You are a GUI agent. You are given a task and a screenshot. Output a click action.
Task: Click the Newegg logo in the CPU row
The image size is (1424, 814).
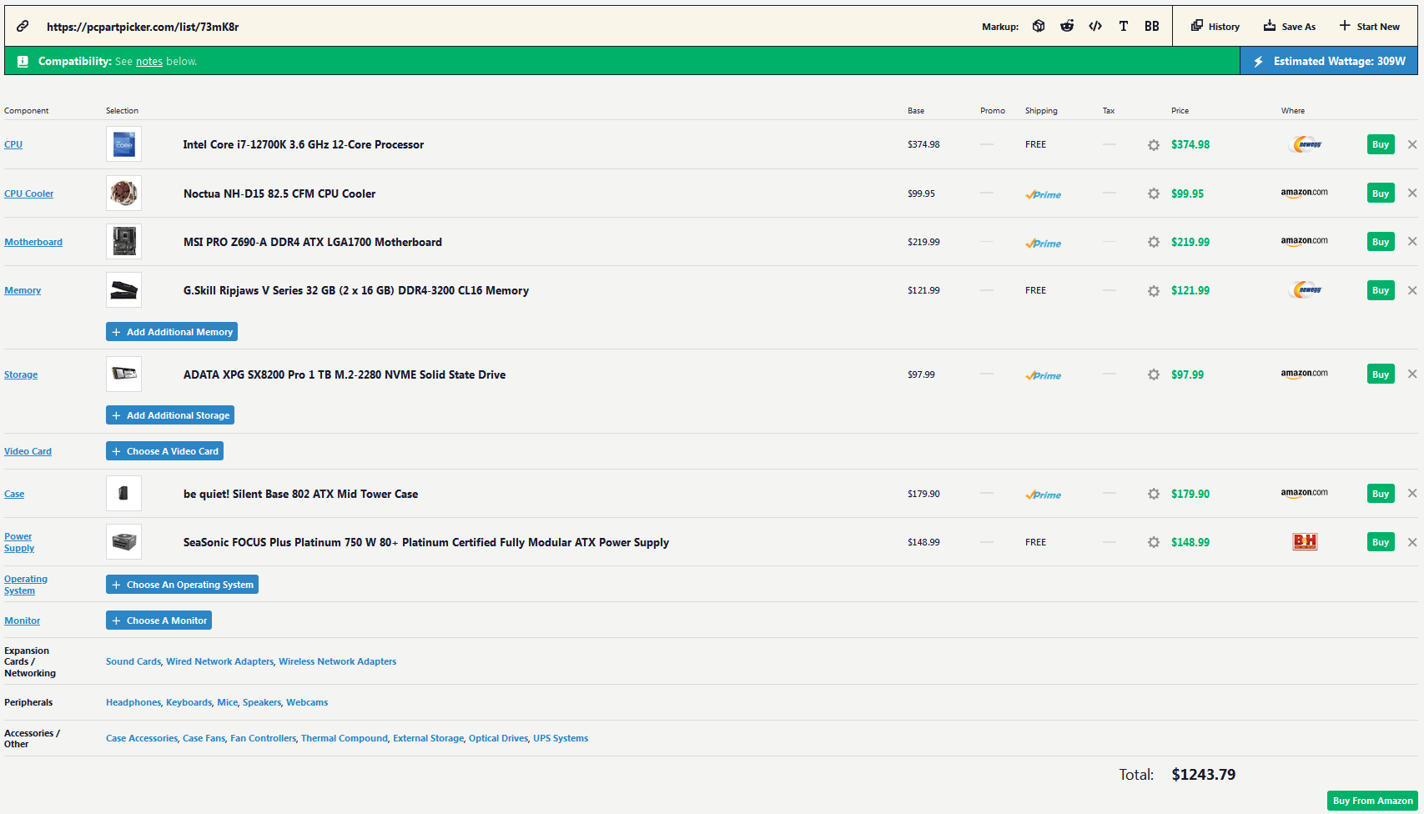coord(1306,144)
